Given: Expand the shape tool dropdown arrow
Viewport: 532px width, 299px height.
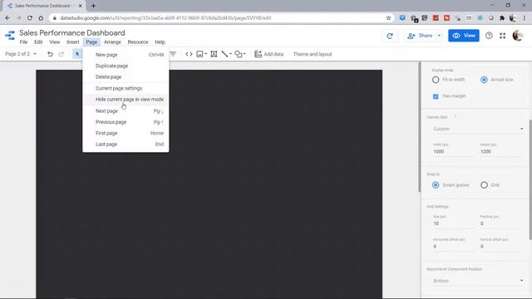Looking at the screenshot, I should [x=244, y=54].
